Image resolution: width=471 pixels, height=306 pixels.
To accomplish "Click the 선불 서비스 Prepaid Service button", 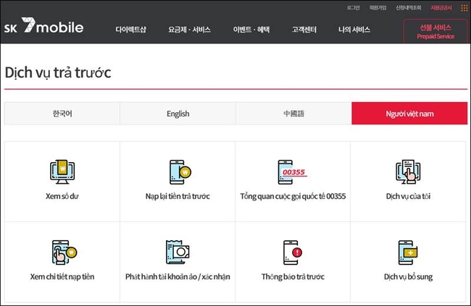I will point(435,32).
